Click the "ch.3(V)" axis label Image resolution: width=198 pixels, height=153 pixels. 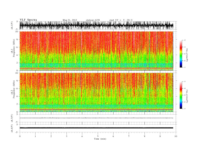(x=12, y=118)
